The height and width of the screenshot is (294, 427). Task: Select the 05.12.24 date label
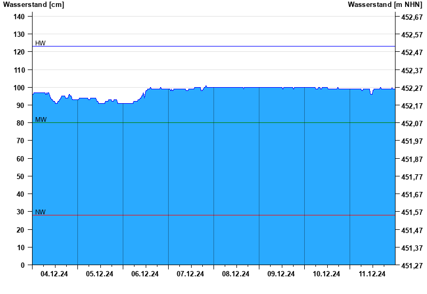coord(100,274)
